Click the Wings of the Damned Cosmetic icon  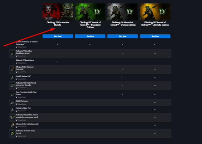pyautogui.click(x=13, y=69)
